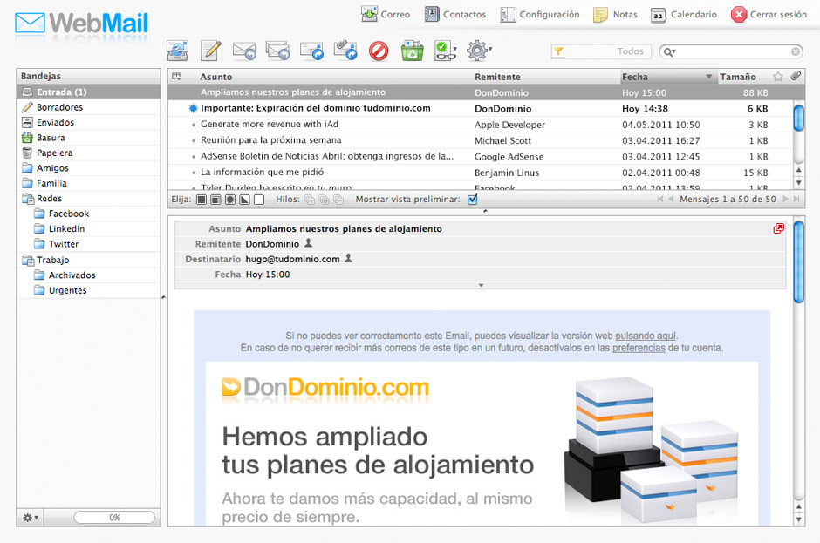
Task: Open folder actions gear menu
Action: pyautogui.click(x=31, y=518)
